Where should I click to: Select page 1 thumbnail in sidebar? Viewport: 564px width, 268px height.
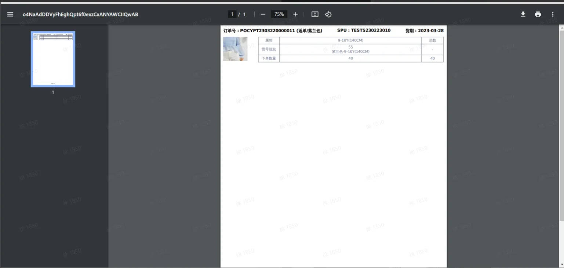53,59
